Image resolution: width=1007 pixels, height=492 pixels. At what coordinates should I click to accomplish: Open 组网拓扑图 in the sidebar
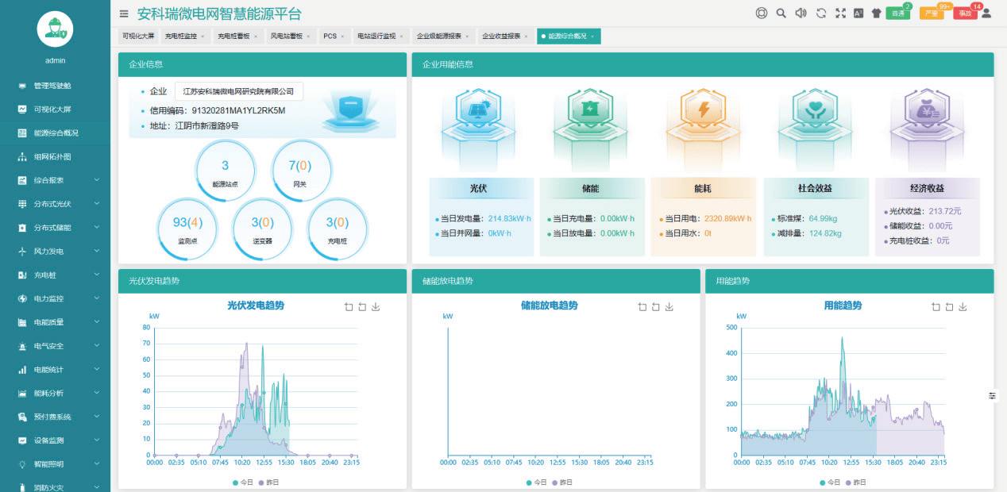55,156
